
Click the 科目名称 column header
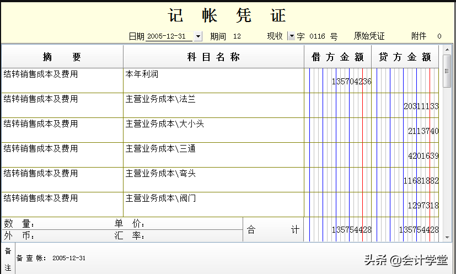213,57
